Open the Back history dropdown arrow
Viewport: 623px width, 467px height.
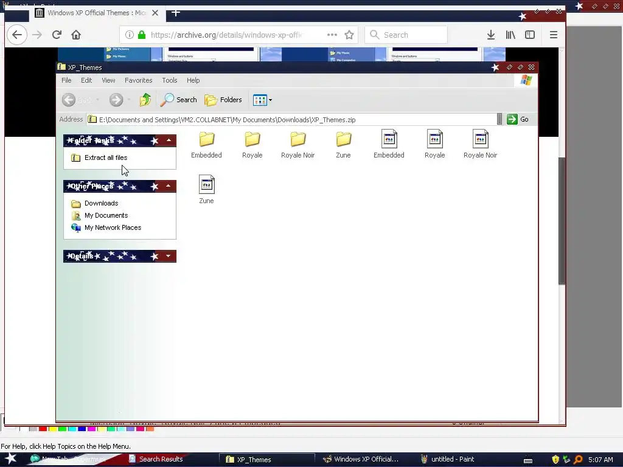point(97,100)
